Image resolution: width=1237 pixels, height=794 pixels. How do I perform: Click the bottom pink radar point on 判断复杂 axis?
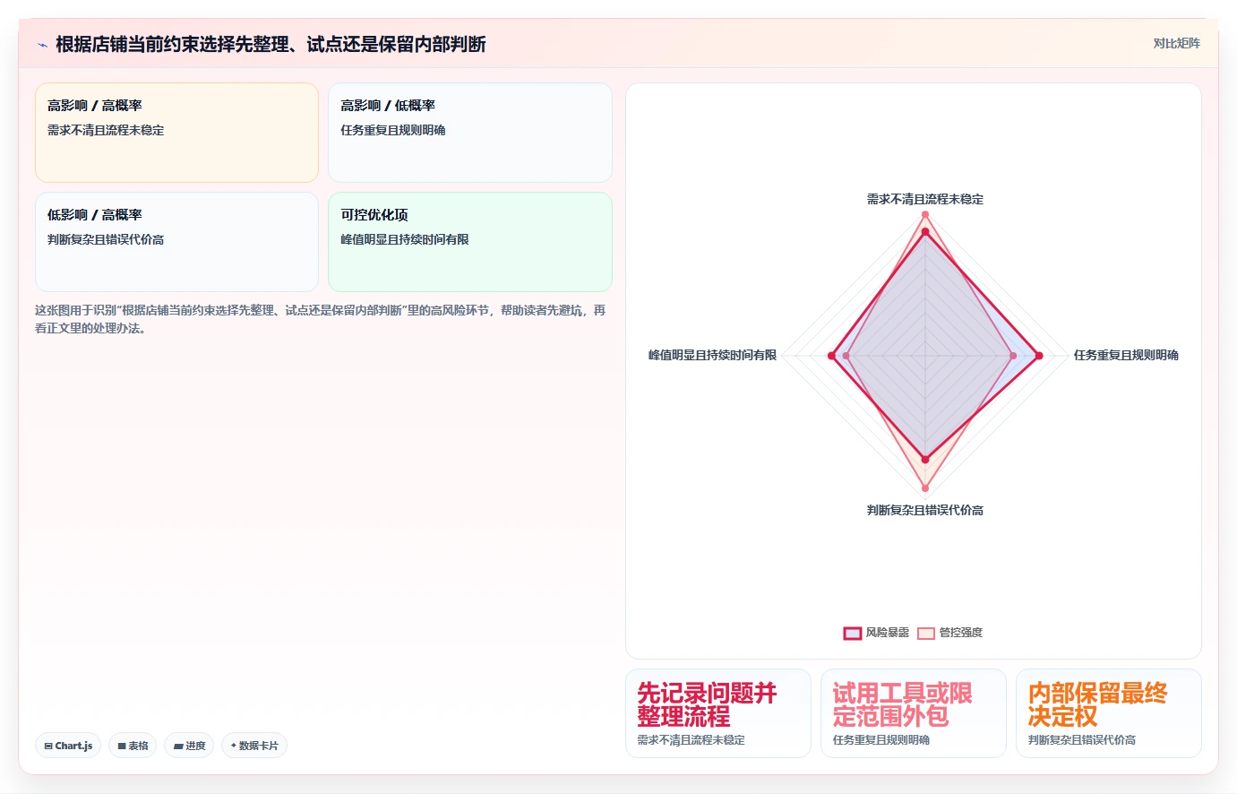pyautogui.click(x=925, y=488)
